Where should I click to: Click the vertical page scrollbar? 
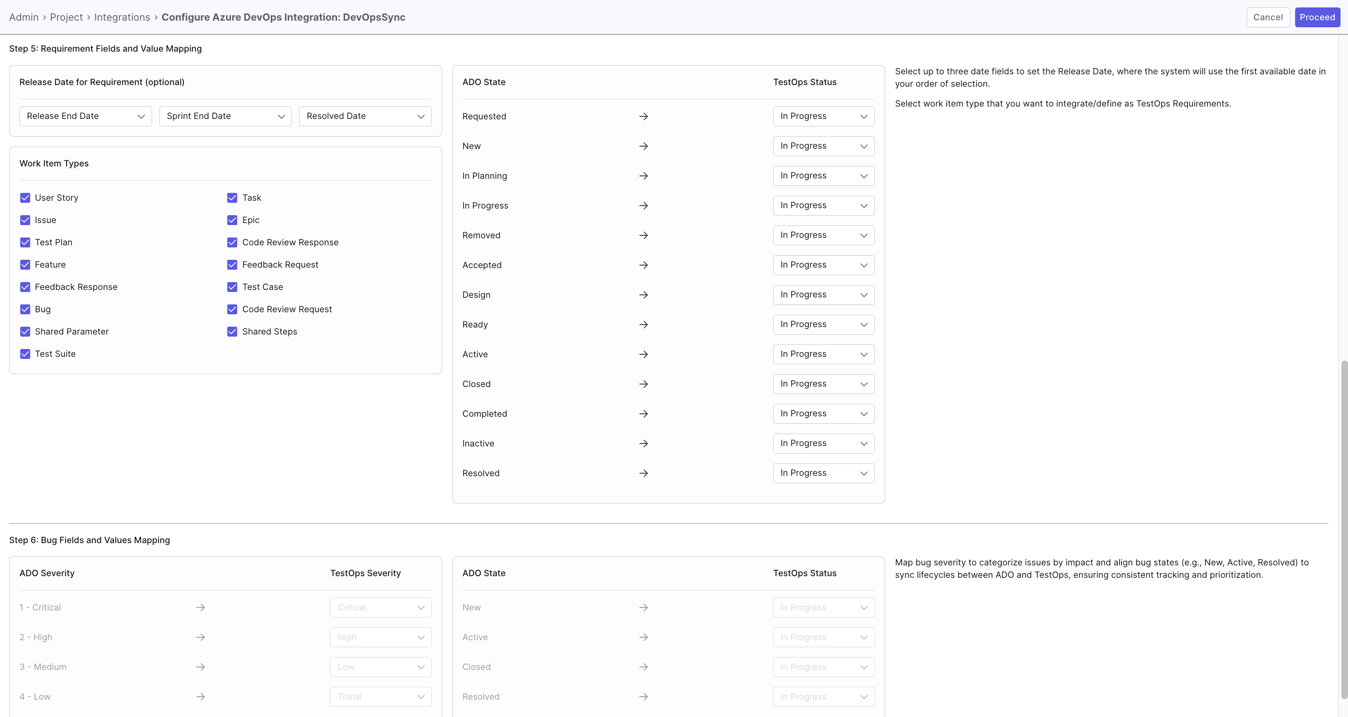(1344, 529)
